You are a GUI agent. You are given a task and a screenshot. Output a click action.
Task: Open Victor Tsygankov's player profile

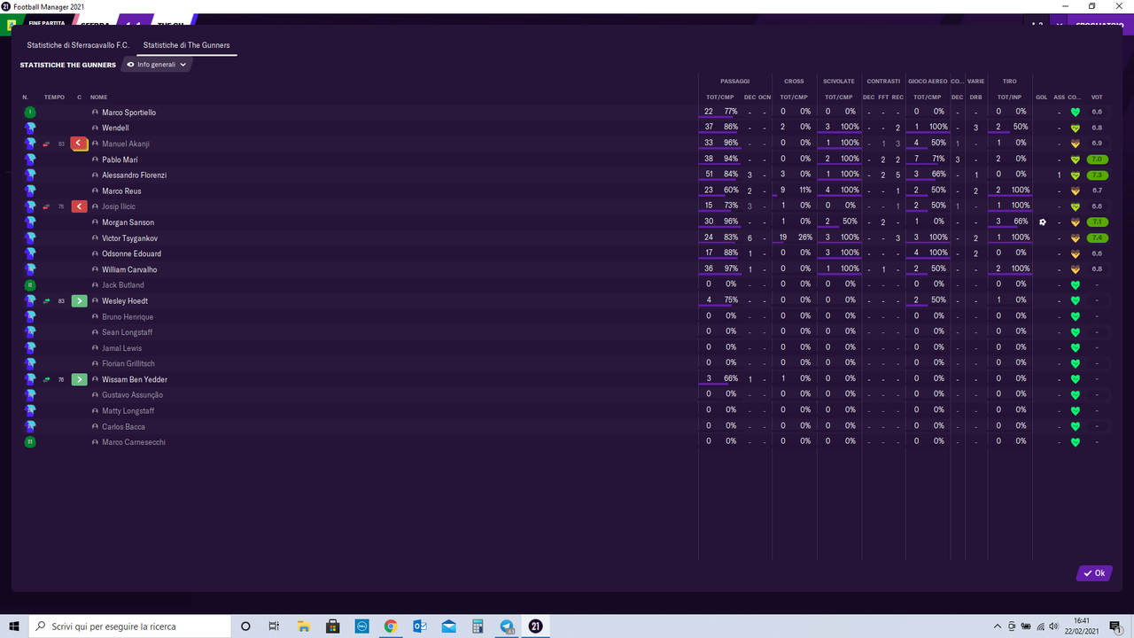point(131,238)
